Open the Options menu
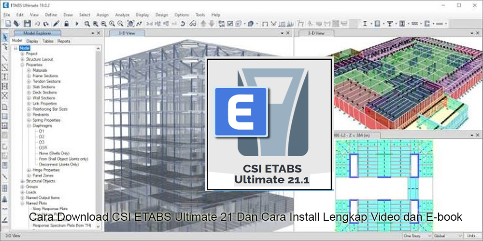 (x=182, y=15)
